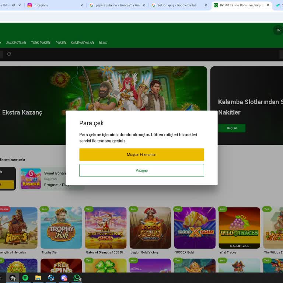Click the Instagram tab favicon

point(29,5)
